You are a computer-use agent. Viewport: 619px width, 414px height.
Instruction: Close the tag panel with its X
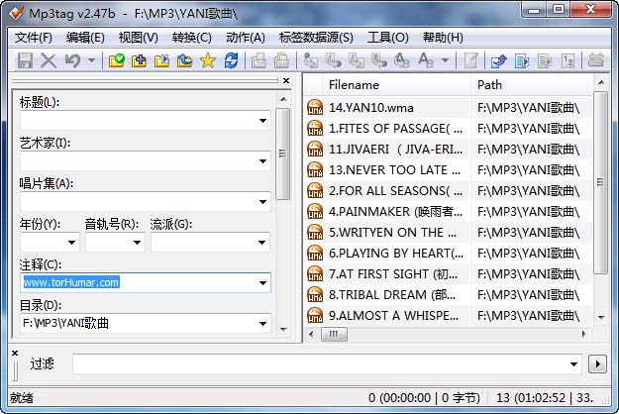(x=286, y=80)
